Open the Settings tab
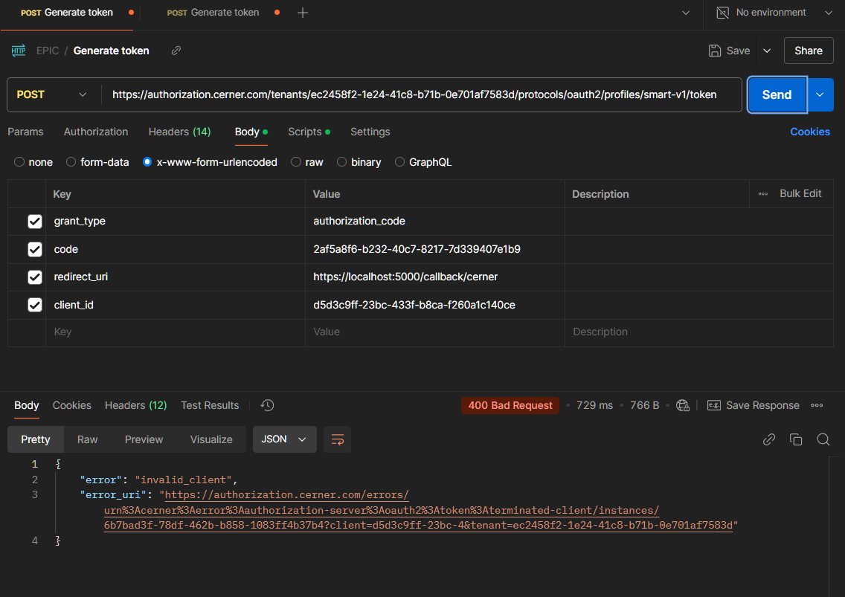Viewport: 845px width, 597px height. click(x=370, y=132)
